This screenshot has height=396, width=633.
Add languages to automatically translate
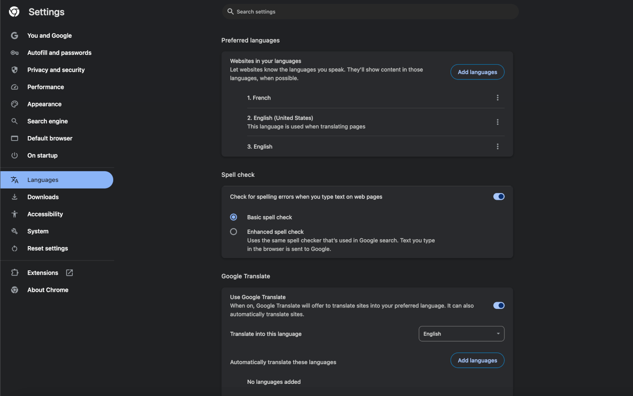[x=477, y=360]
